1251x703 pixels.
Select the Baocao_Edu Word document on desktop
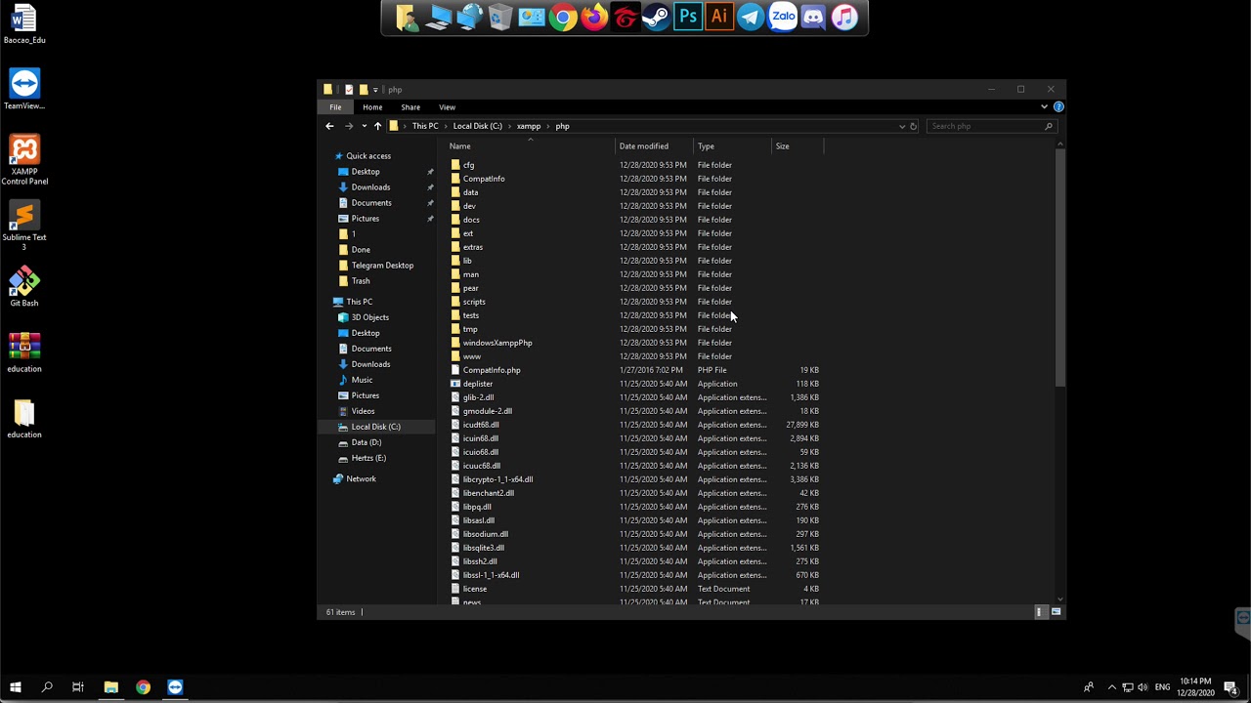pos(24,24)
